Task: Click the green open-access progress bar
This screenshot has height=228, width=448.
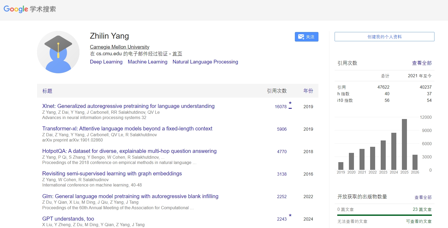Action: [384, 215]
